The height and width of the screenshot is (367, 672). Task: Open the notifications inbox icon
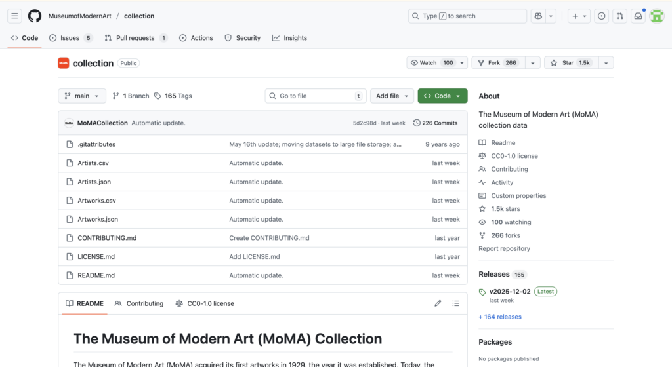tap(637, 16)
